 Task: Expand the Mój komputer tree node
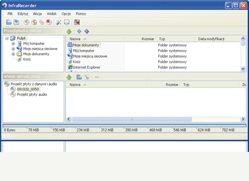tap(13, 43)
